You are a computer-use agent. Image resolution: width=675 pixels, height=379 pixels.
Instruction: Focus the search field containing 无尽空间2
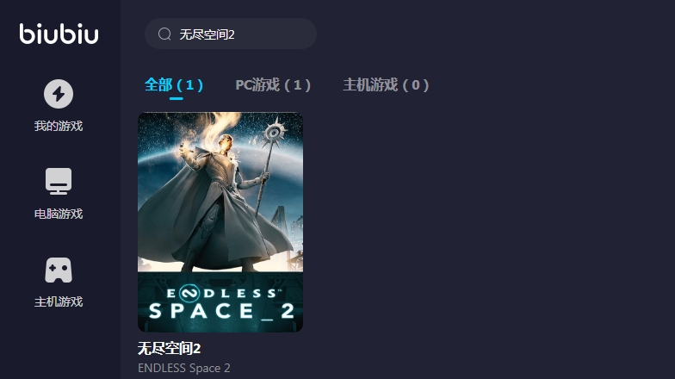click(x=231, y=34)
